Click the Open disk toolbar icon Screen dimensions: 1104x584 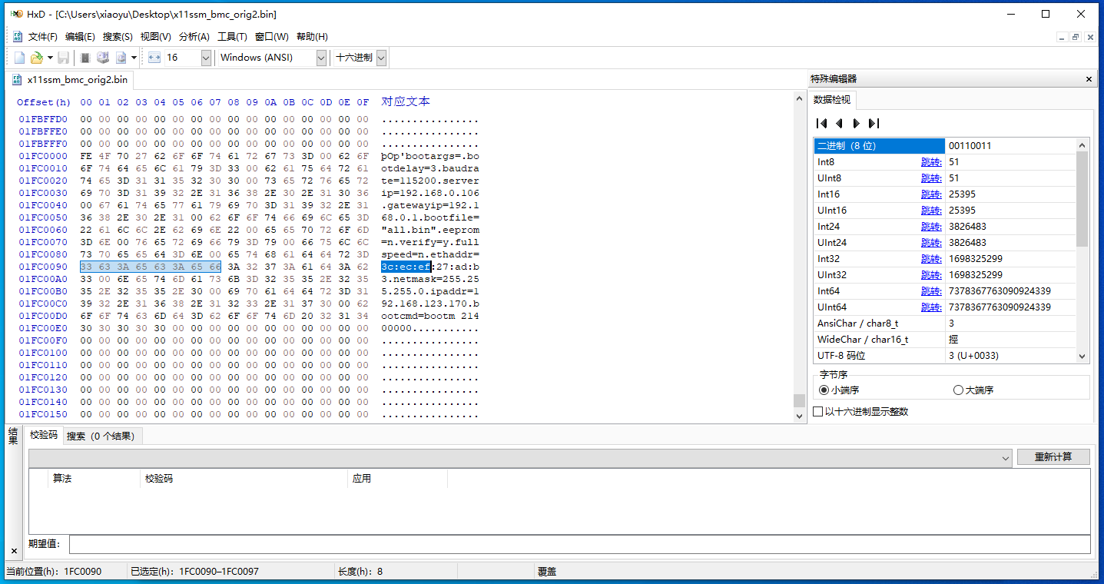coord(102,58)
